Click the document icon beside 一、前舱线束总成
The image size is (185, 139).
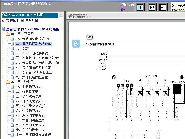tap(12, 87)
